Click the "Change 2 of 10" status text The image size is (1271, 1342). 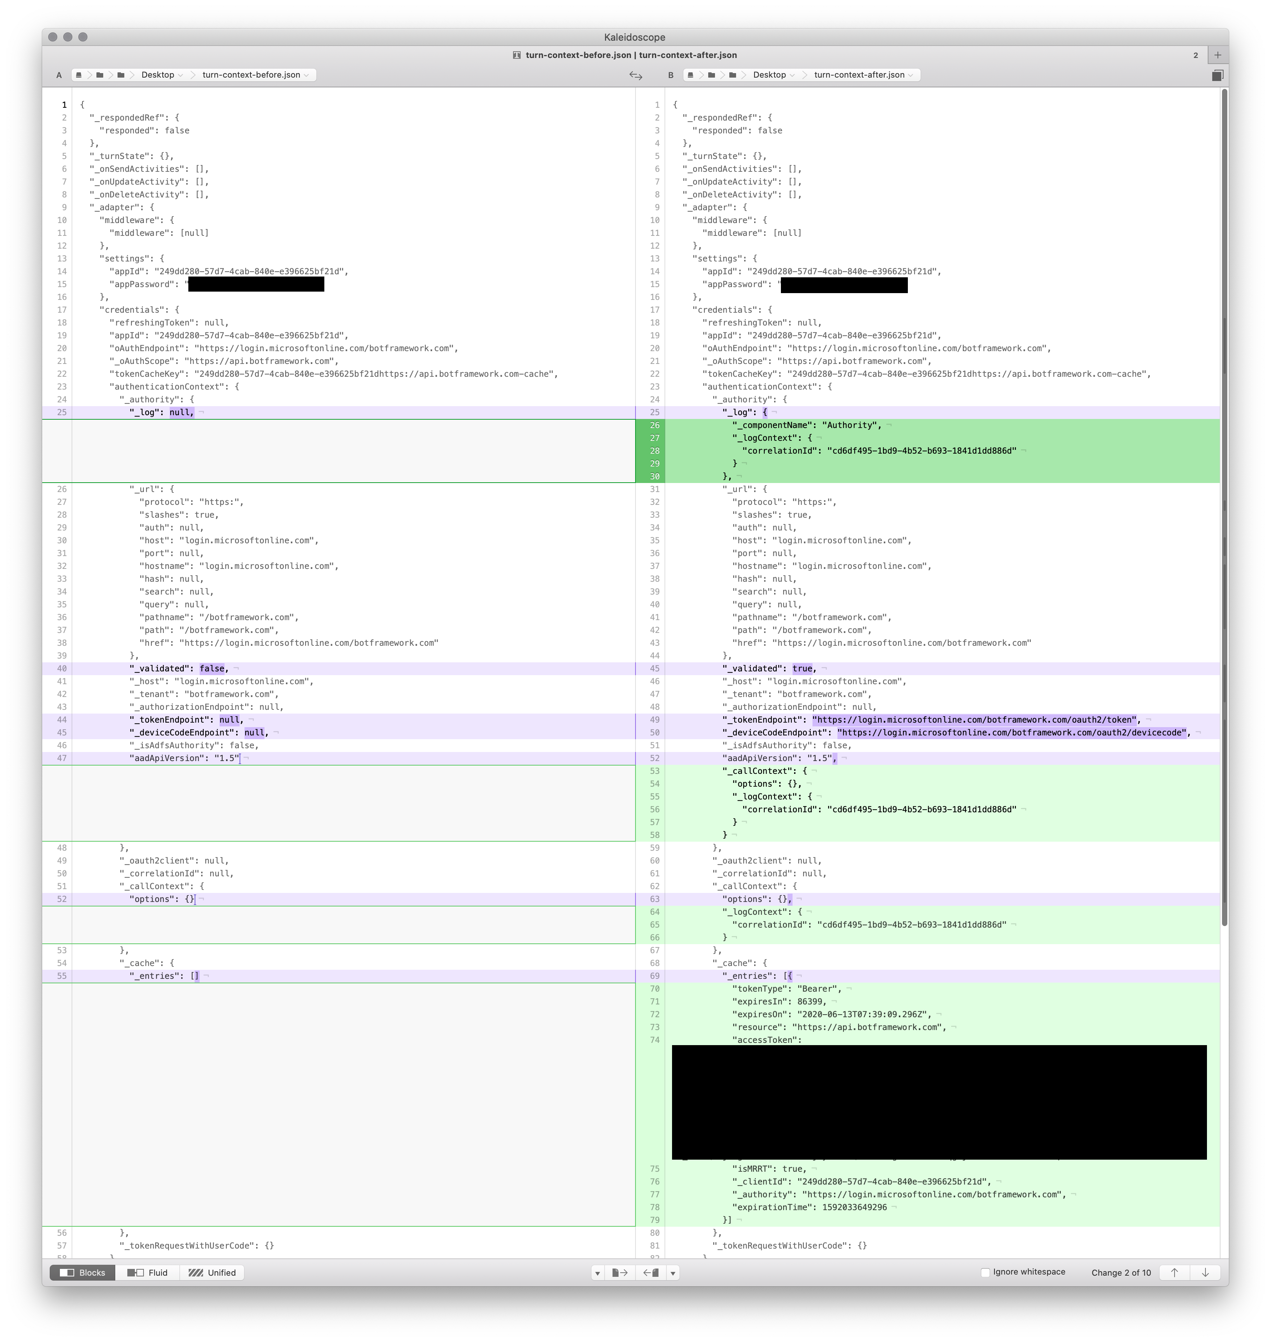click(1121, 1272)
